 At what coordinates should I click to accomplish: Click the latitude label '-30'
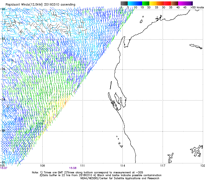(3, 163)
